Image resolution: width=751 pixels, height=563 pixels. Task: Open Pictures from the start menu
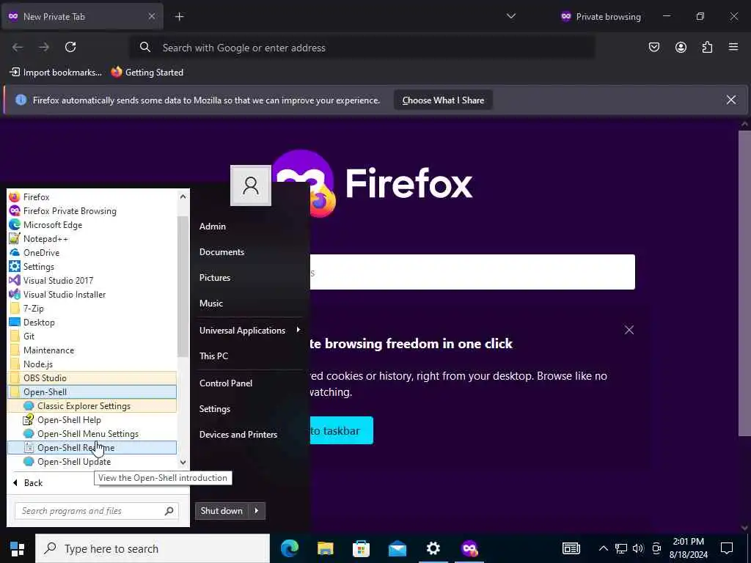click(215, 278)
